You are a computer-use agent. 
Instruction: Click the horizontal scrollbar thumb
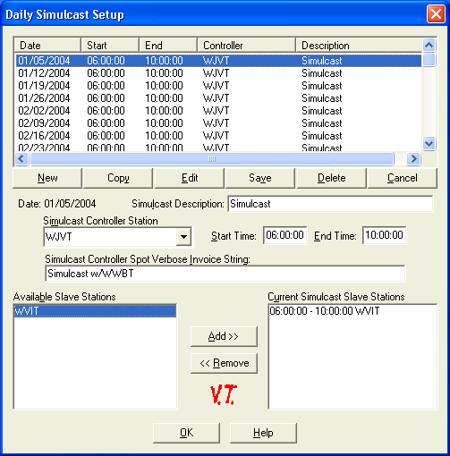coord(212,158)
